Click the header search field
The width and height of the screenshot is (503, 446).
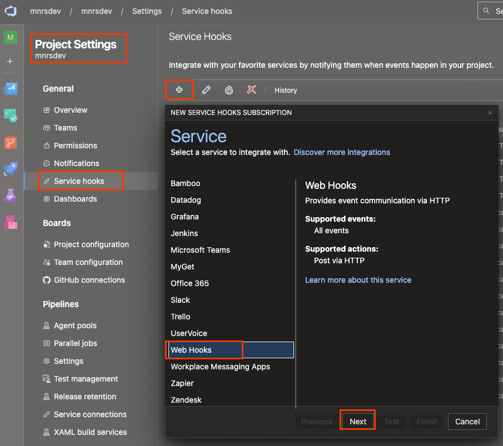[x=490, y=11]
